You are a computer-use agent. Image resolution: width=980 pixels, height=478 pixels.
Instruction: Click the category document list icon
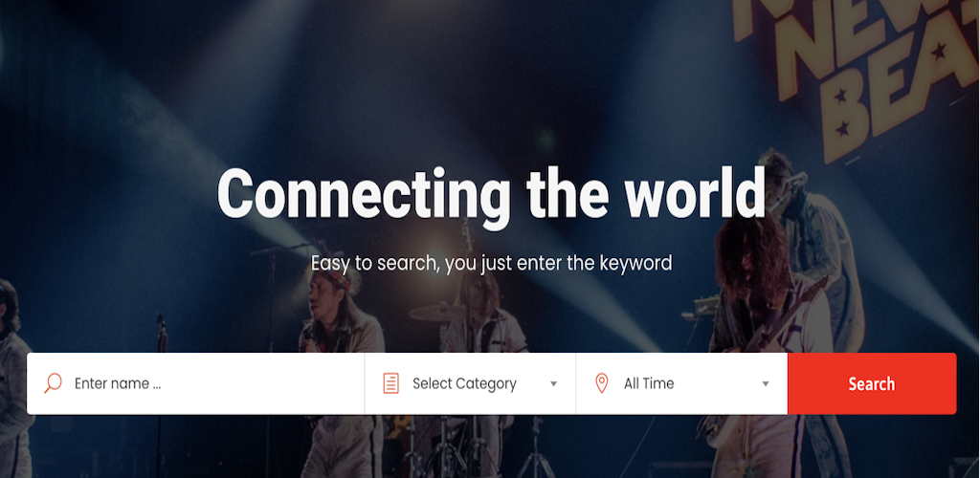pos(390,383)
